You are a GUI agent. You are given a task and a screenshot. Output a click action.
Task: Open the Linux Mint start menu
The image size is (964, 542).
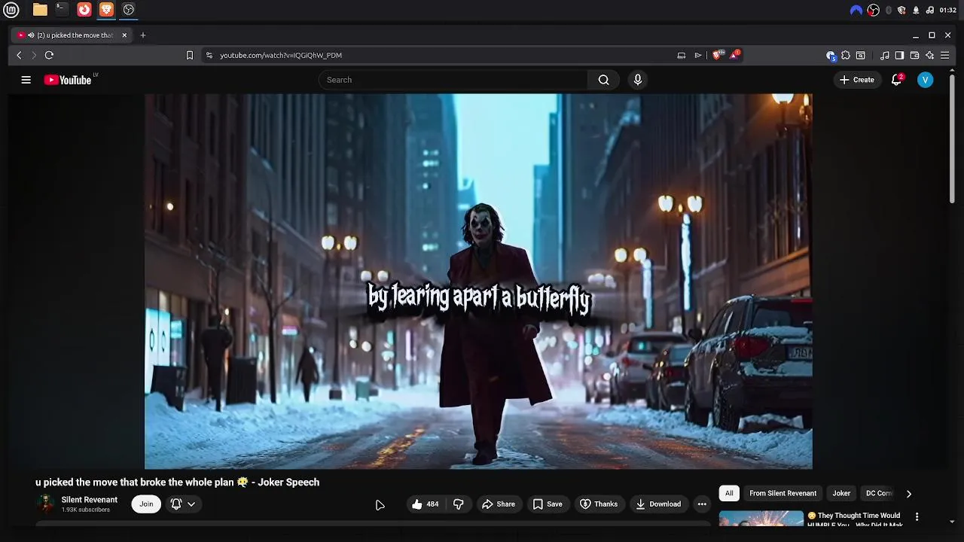coord(11,10)
